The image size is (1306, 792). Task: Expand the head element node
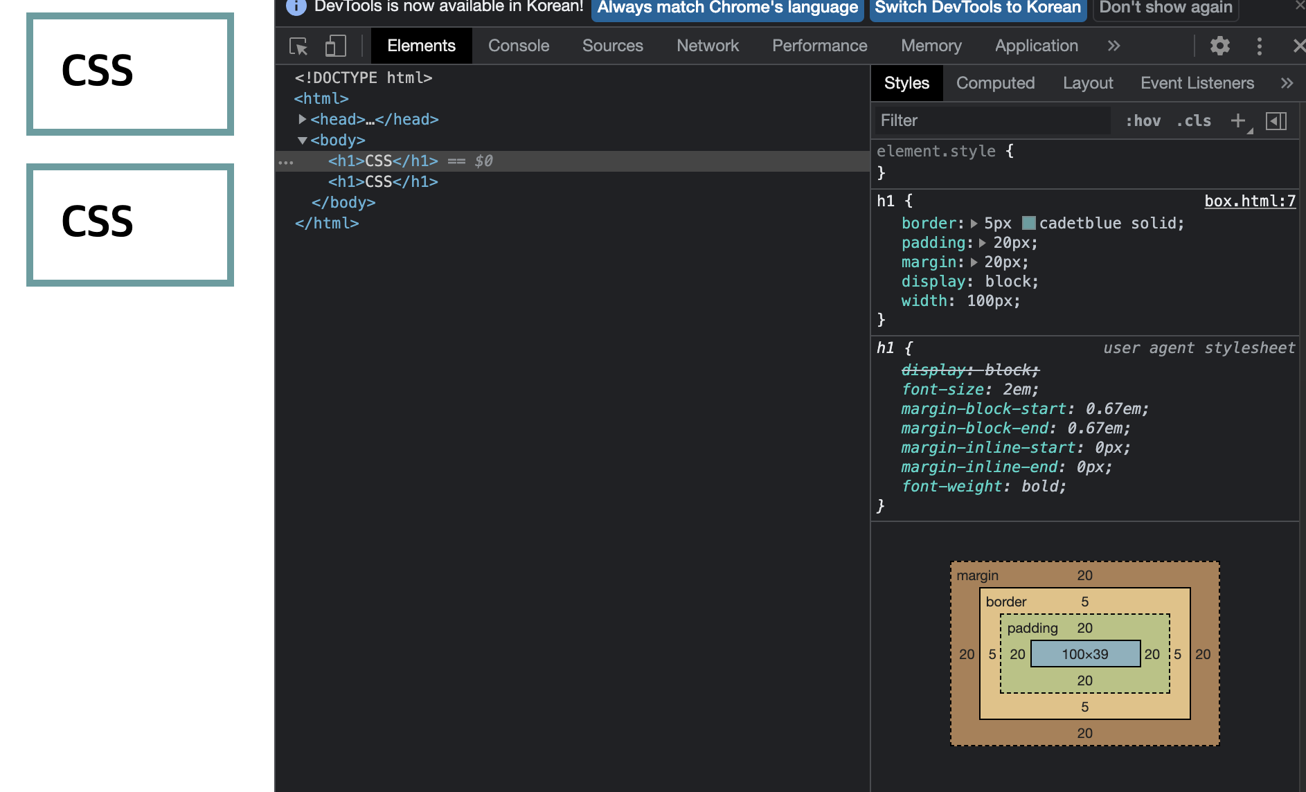click(x=303, y=119)
